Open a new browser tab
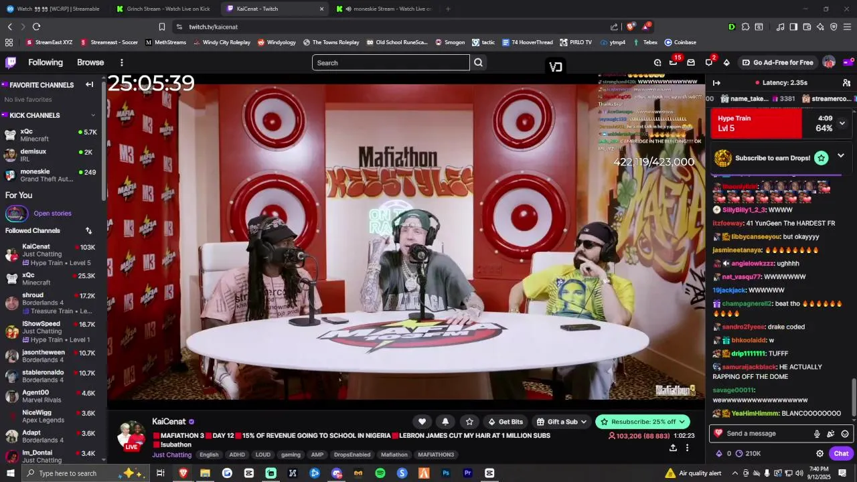The height and width of the screenshot is (482, 857). coord(448,9)
